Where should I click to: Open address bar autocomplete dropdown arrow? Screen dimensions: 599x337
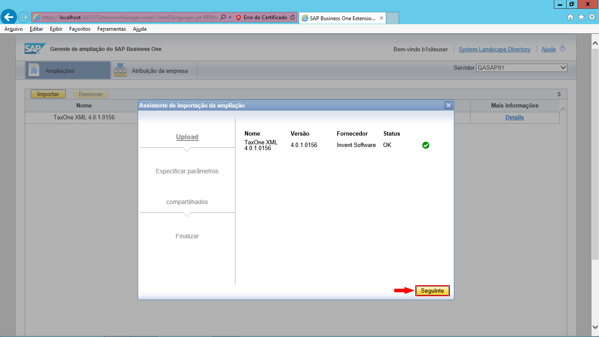coord(230,18)
